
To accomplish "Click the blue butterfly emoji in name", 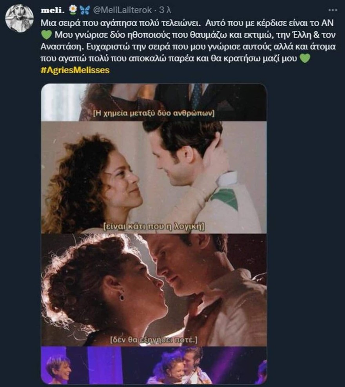I will [82, 9].
